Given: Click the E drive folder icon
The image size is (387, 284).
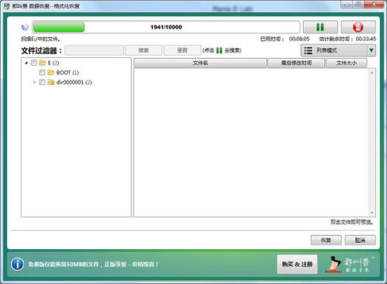Looking at the screenshot, I should tap(43, 63).
